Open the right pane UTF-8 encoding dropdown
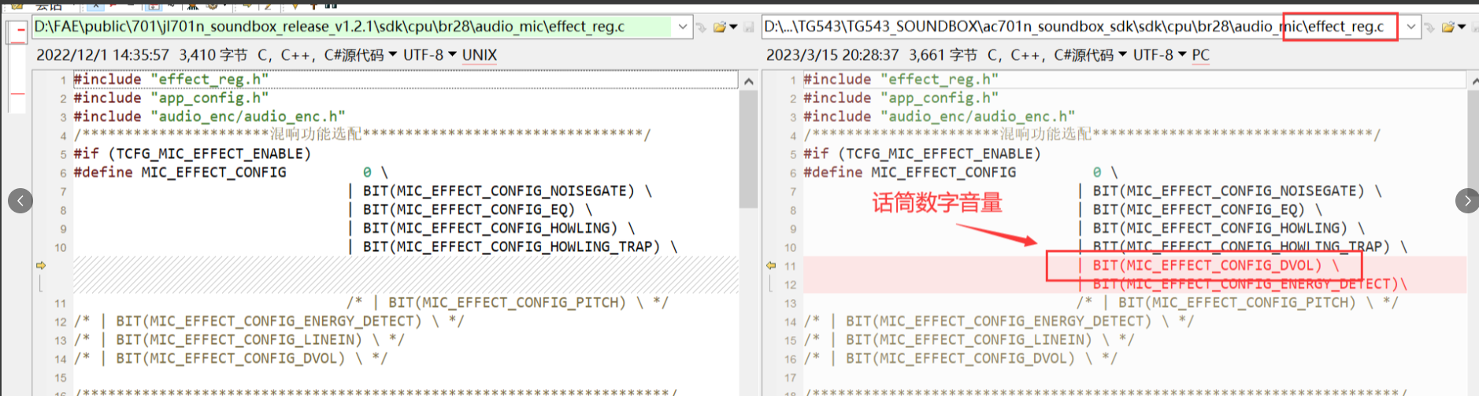This screenshot has height=396, width=1479. [x=1160, y=55]
